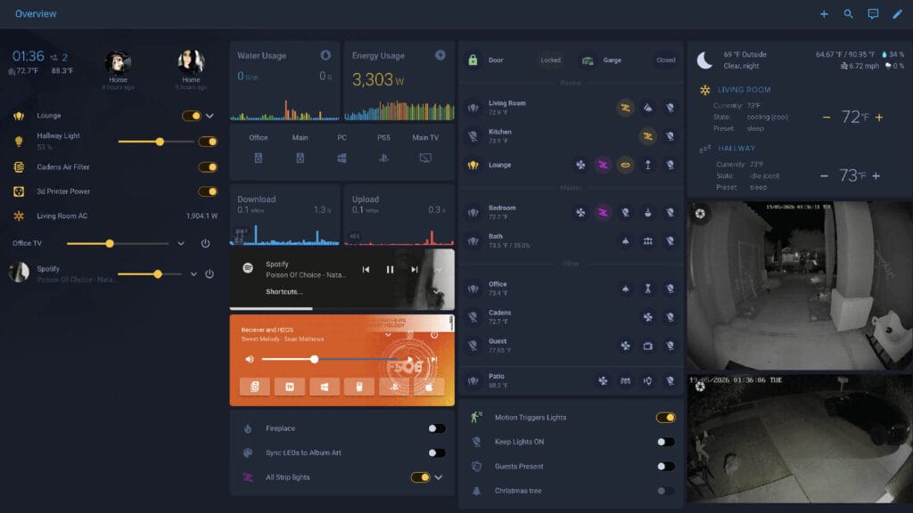This screenshot has height=513, width=913.
Task: Enable Keep Lights ON switch
Action: [665, 442]
